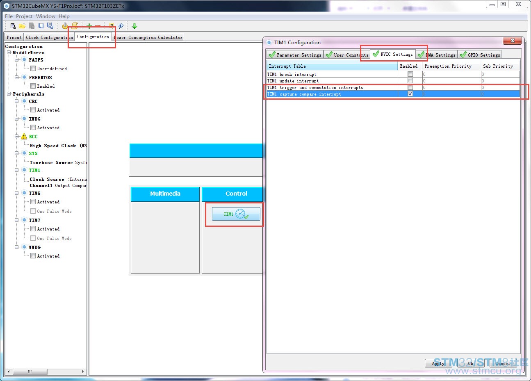Open User Constants tab in TIM1 dialog
The image size is (531, 381).
pos(347,55)
